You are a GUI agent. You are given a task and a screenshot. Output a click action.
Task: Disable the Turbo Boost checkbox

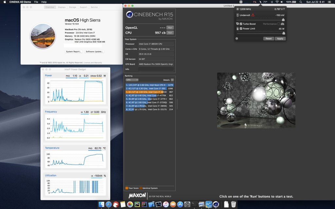[241, 24]
